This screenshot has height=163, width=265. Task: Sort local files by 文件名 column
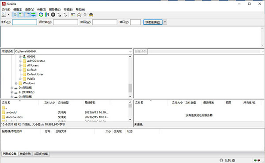click(x=20, y=103)
